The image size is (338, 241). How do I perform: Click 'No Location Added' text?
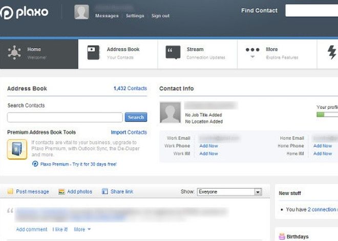[x=204, y=122]
